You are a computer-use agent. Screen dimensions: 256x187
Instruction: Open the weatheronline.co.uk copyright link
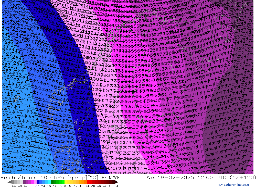234,185
